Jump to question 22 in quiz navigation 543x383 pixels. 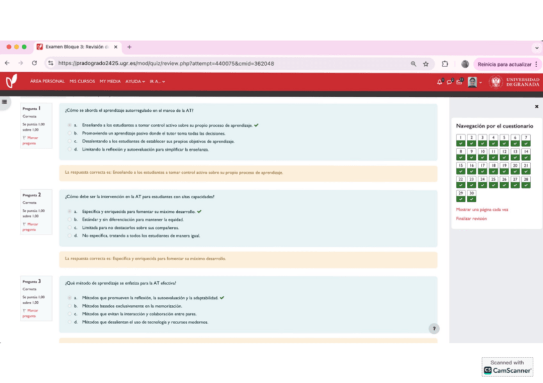click(460, 182)
